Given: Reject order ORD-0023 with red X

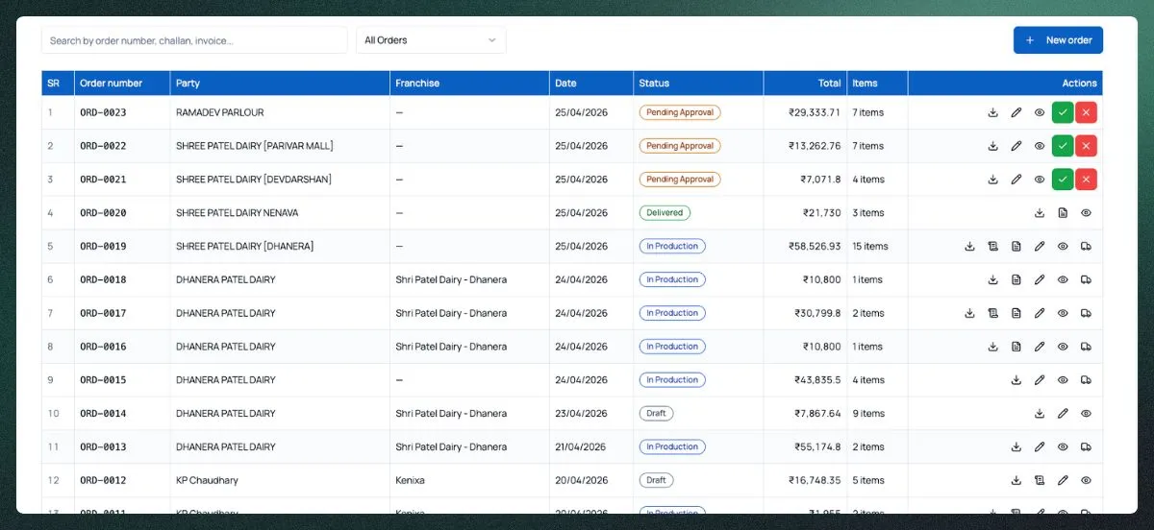Looking at the screenshot, I should (1087, 112).
